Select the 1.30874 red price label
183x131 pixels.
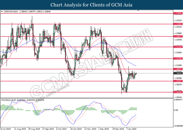tap(178, 69)
